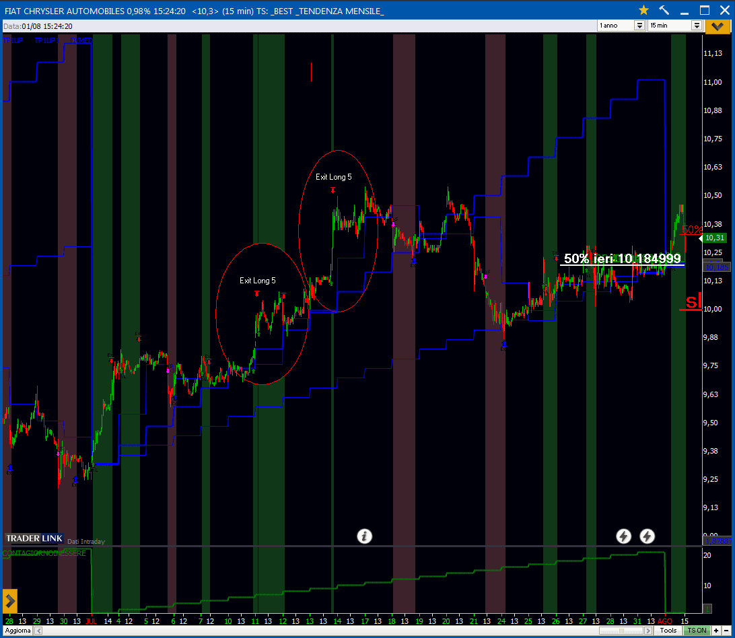Click the 'Dati Intraday' label
735x638 pixels.
[x=86, y=542]
